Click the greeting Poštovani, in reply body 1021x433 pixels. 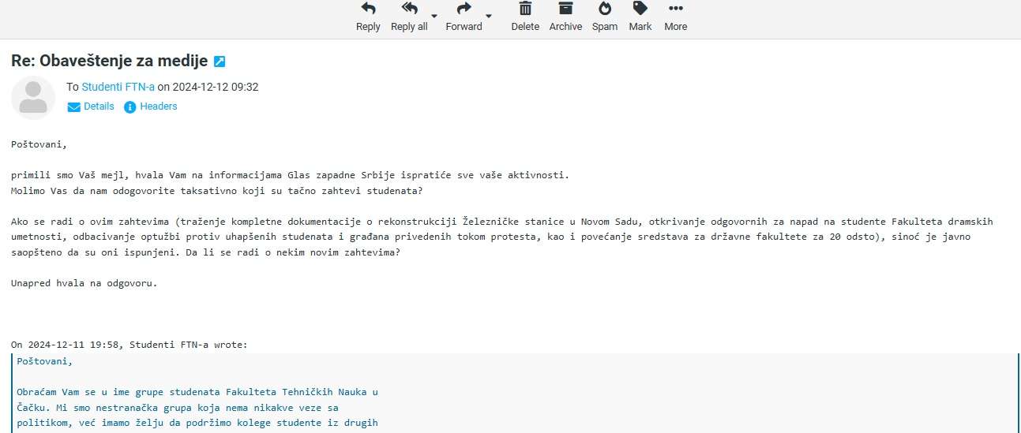39,144
